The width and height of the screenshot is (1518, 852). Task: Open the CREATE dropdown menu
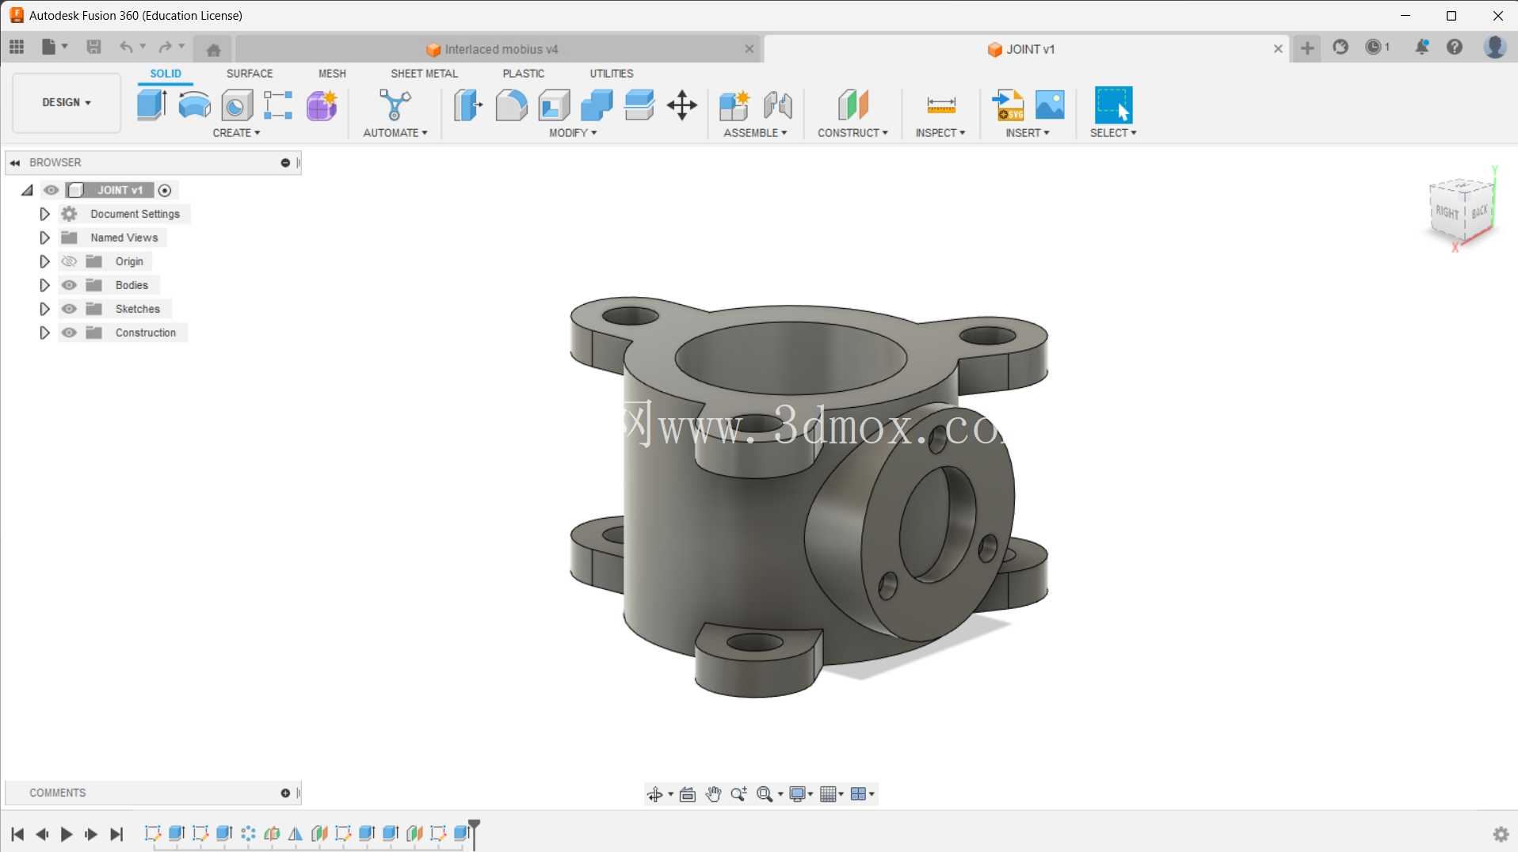tap(236, 133)
